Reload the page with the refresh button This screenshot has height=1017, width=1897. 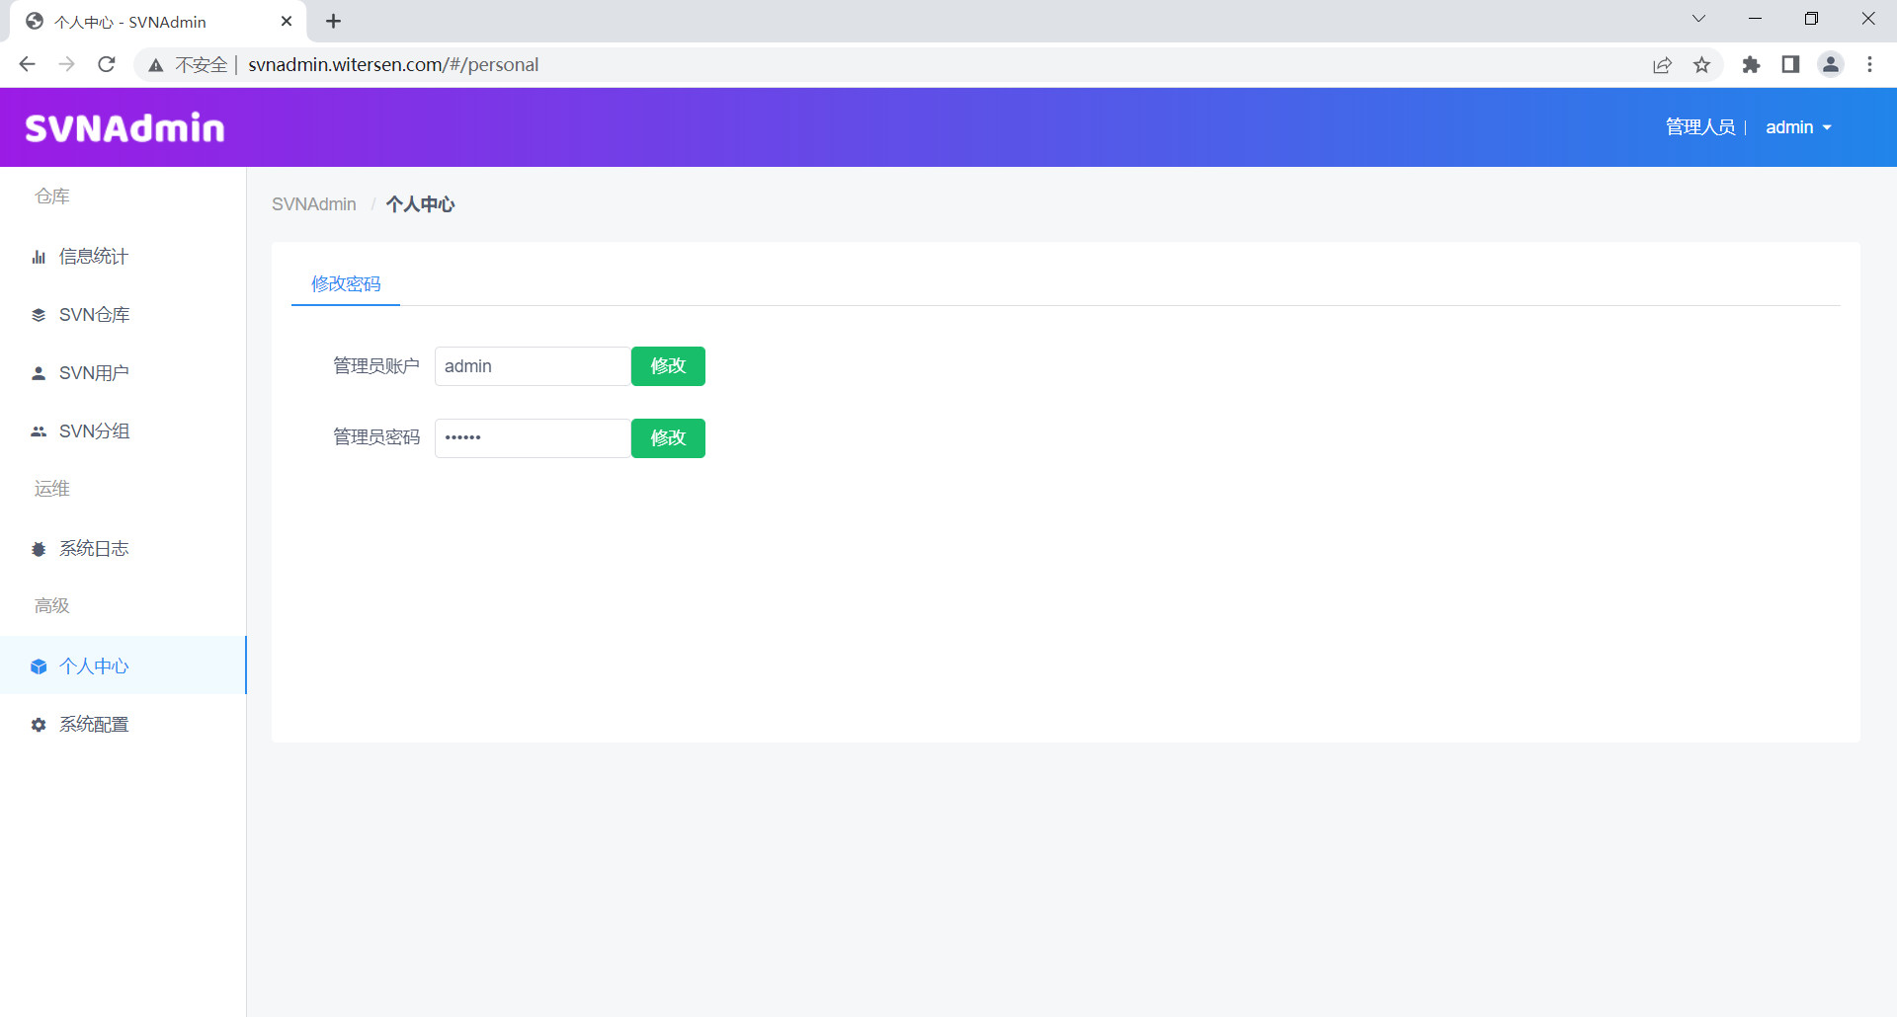tap(107, 65)
